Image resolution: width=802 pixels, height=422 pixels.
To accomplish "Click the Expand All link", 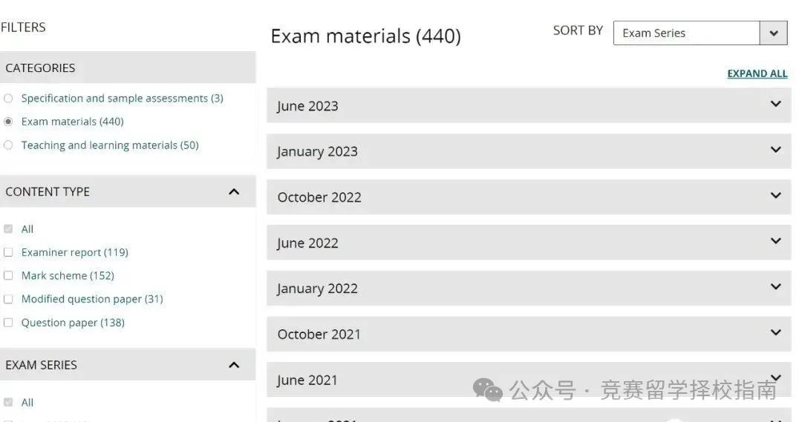I will [x=757, y=73].
